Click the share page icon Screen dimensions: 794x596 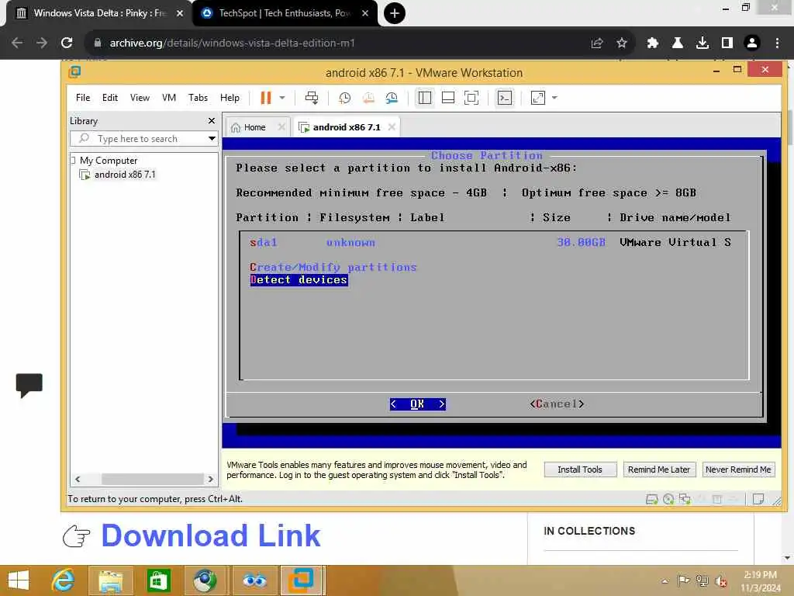(596, 43)
